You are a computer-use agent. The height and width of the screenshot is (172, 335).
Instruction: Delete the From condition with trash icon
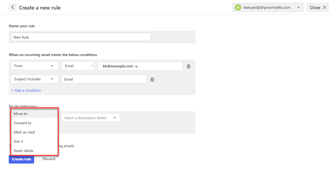189,66
